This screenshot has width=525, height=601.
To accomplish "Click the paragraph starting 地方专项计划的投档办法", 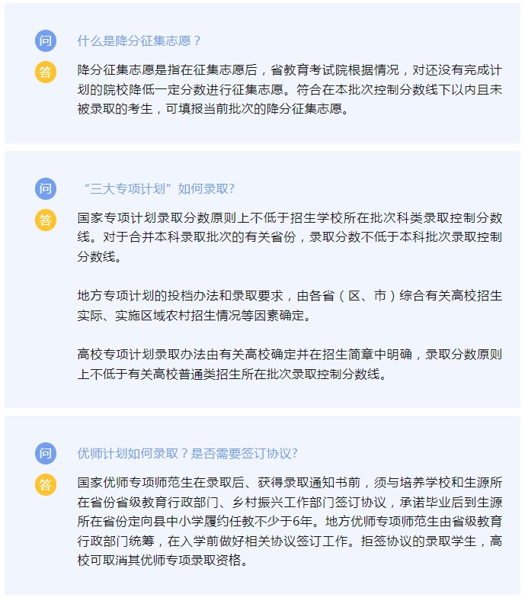I will click(290, 306).
